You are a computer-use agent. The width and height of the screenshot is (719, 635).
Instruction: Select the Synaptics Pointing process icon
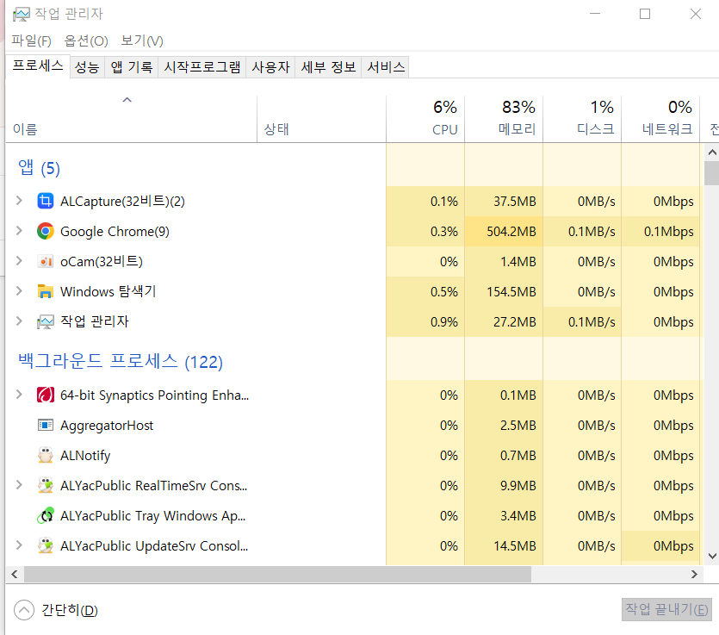click(45, 395)
